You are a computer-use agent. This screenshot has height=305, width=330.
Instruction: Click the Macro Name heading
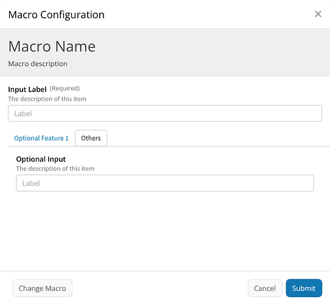[52, 46]
